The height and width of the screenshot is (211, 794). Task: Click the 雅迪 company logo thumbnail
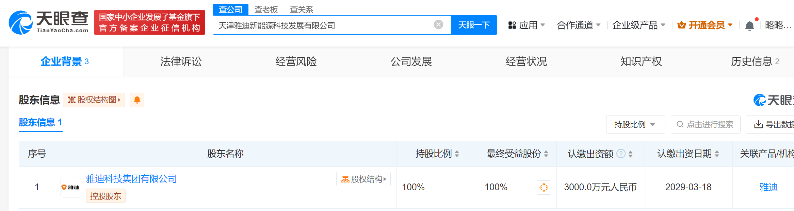pyautogui.click(x=70, y=187)
